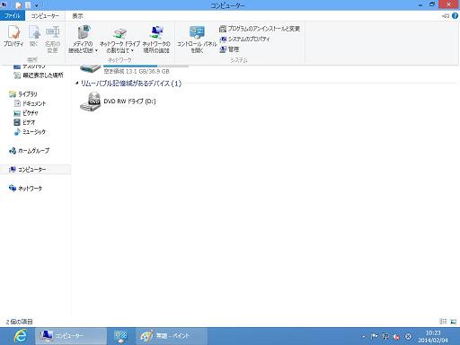Open Explorer help question mark icon

[x=455, y=16]
